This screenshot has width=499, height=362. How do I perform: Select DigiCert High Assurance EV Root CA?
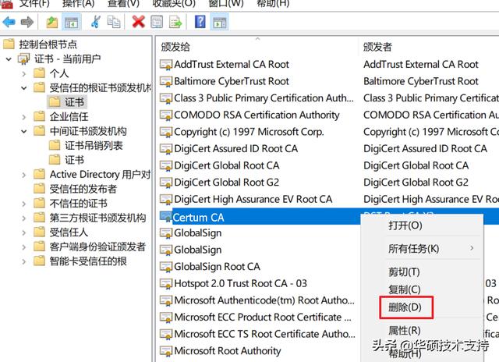(x=253, y=199)
